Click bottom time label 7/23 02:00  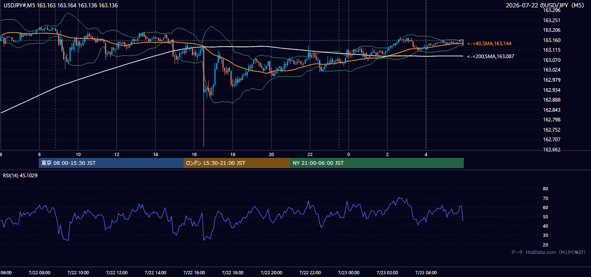tap(387, 273)
